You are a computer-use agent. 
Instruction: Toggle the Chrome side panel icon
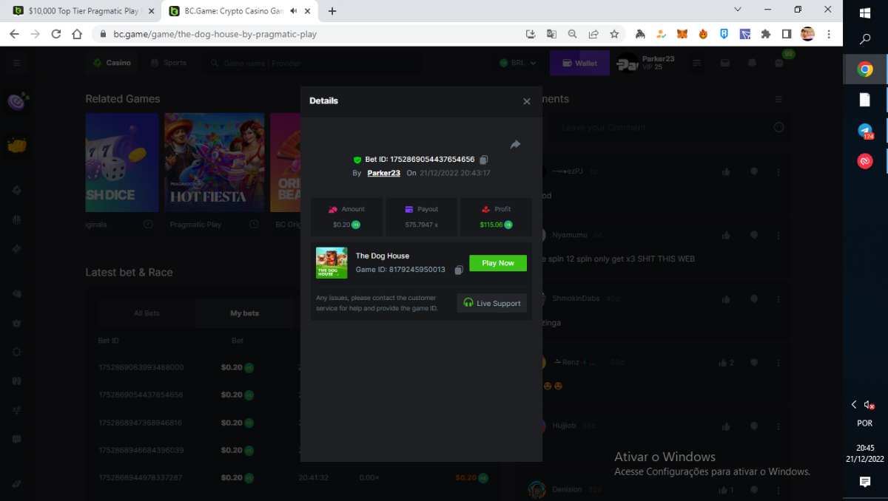(786, 34)
